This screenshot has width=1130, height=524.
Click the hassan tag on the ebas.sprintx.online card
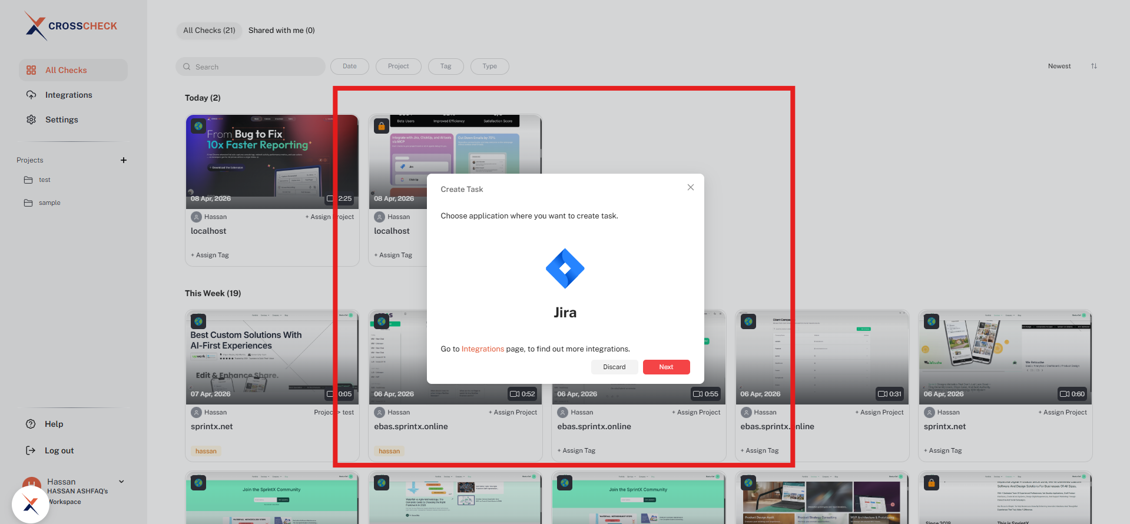click(x=389, y=451)
